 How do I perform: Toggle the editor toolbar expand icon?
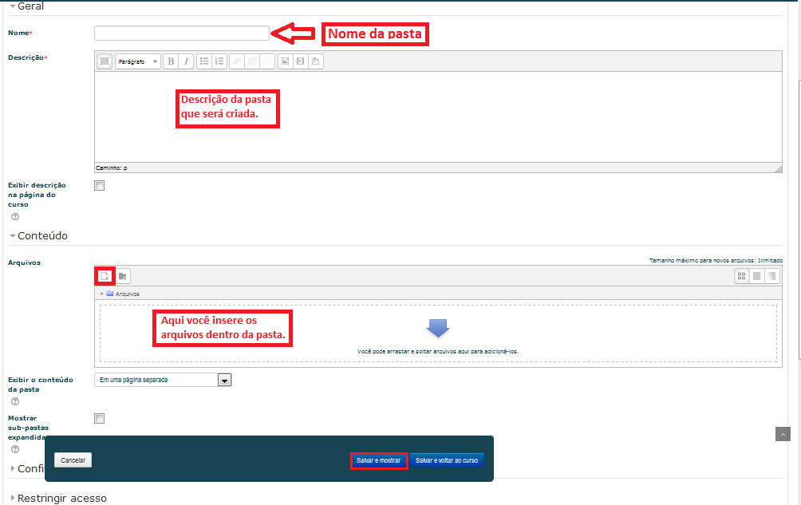[105, 61]
